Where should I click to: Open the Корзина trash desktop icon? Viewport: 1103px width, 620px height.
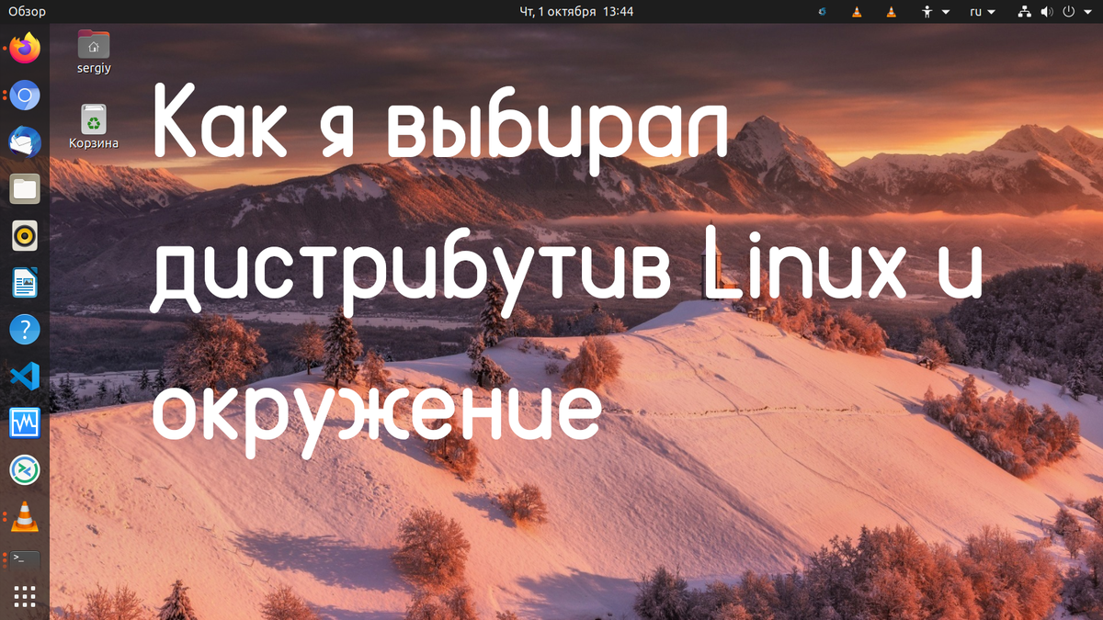(94, 127)
